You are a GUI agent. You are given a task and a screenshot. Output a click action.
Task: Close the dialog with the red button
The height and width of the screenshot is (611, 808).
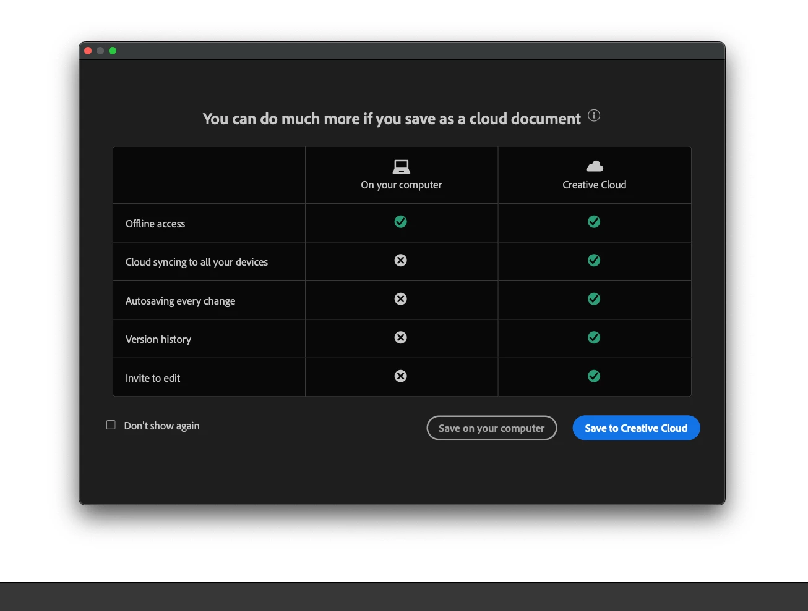[88, 51]
